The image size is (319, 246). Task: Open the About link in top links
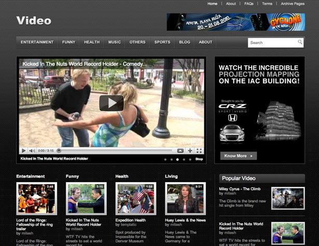(x=231, y=4)
